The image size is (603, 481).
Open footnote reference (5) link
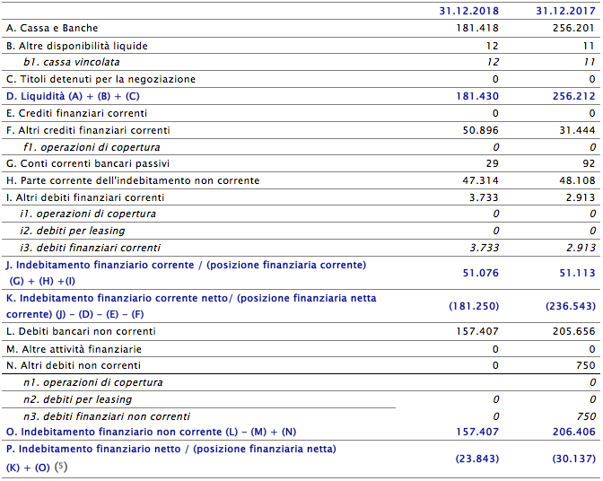point(61,467)
